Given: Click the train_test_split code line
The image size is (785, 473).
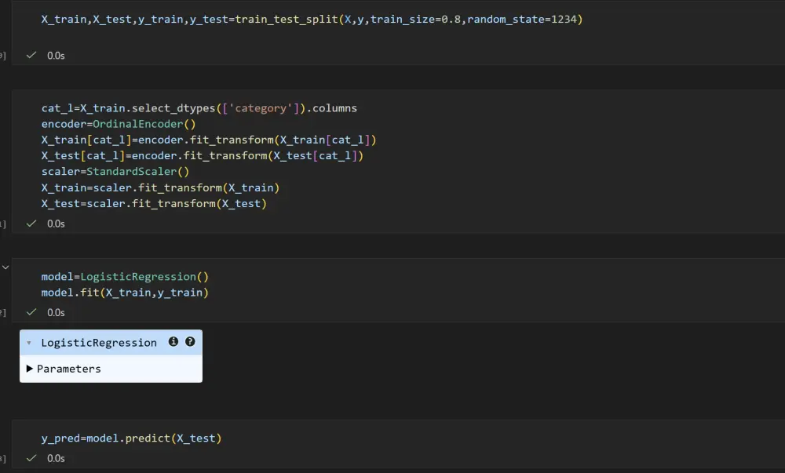Looking at the screenshot, I should point(312,20).
